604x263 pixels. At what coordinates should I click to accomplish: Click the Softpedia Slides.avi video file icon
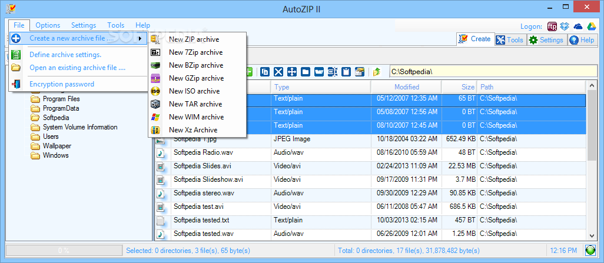(161, 167)
